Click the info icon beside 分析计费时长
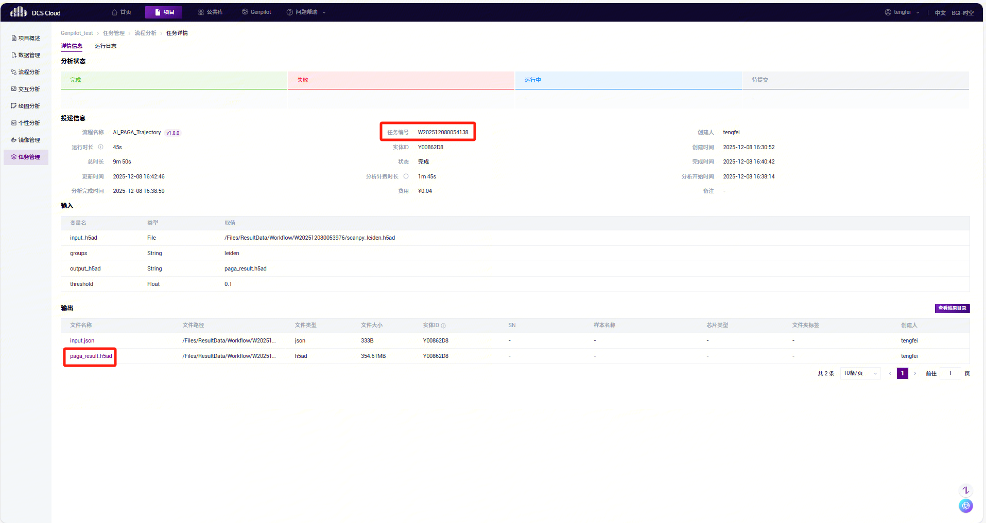This screenshot has width=986, height=523. 406,176
